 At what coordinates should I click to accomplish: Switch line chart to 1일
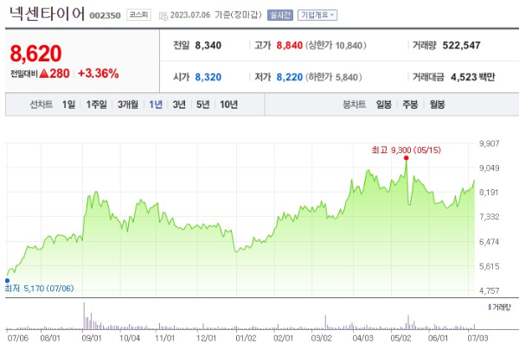(x=68, y=105)
